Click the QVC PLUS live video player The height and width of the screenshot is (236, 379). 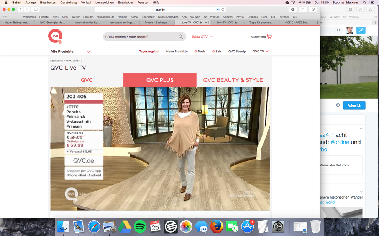tap(160, 149)
